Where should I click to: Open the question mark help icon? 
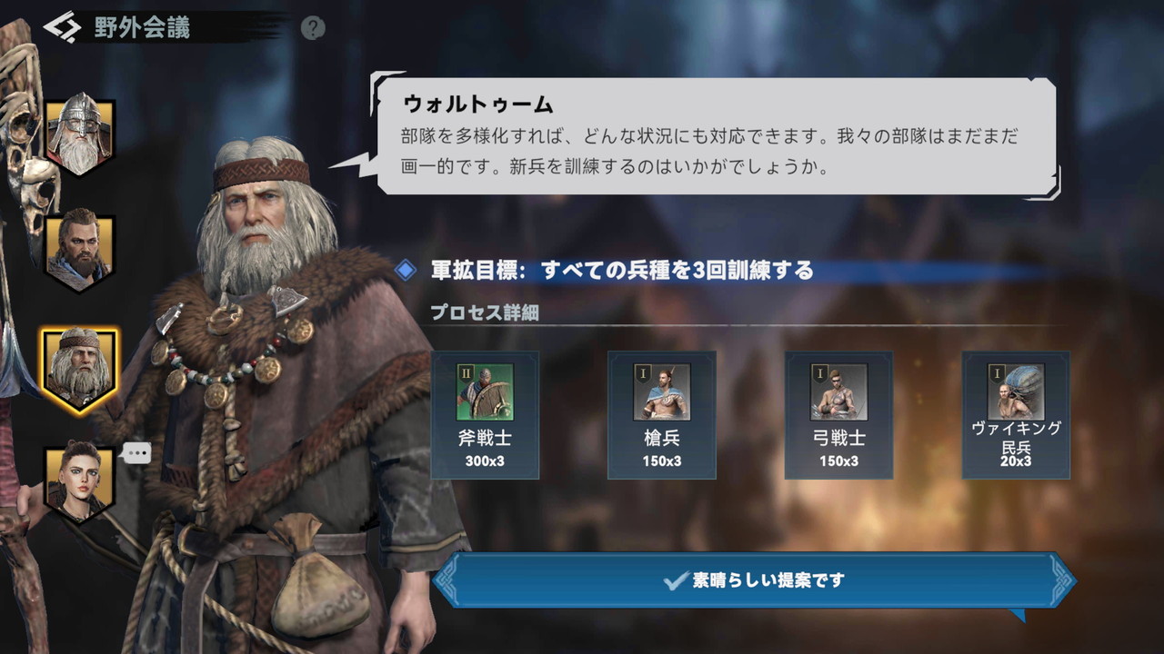[x=313, y=28]
